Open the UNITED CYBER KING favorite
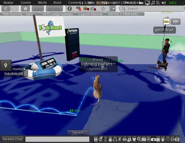Image resolution: width=185 pixels, height=143 pixels. point(125,14)
